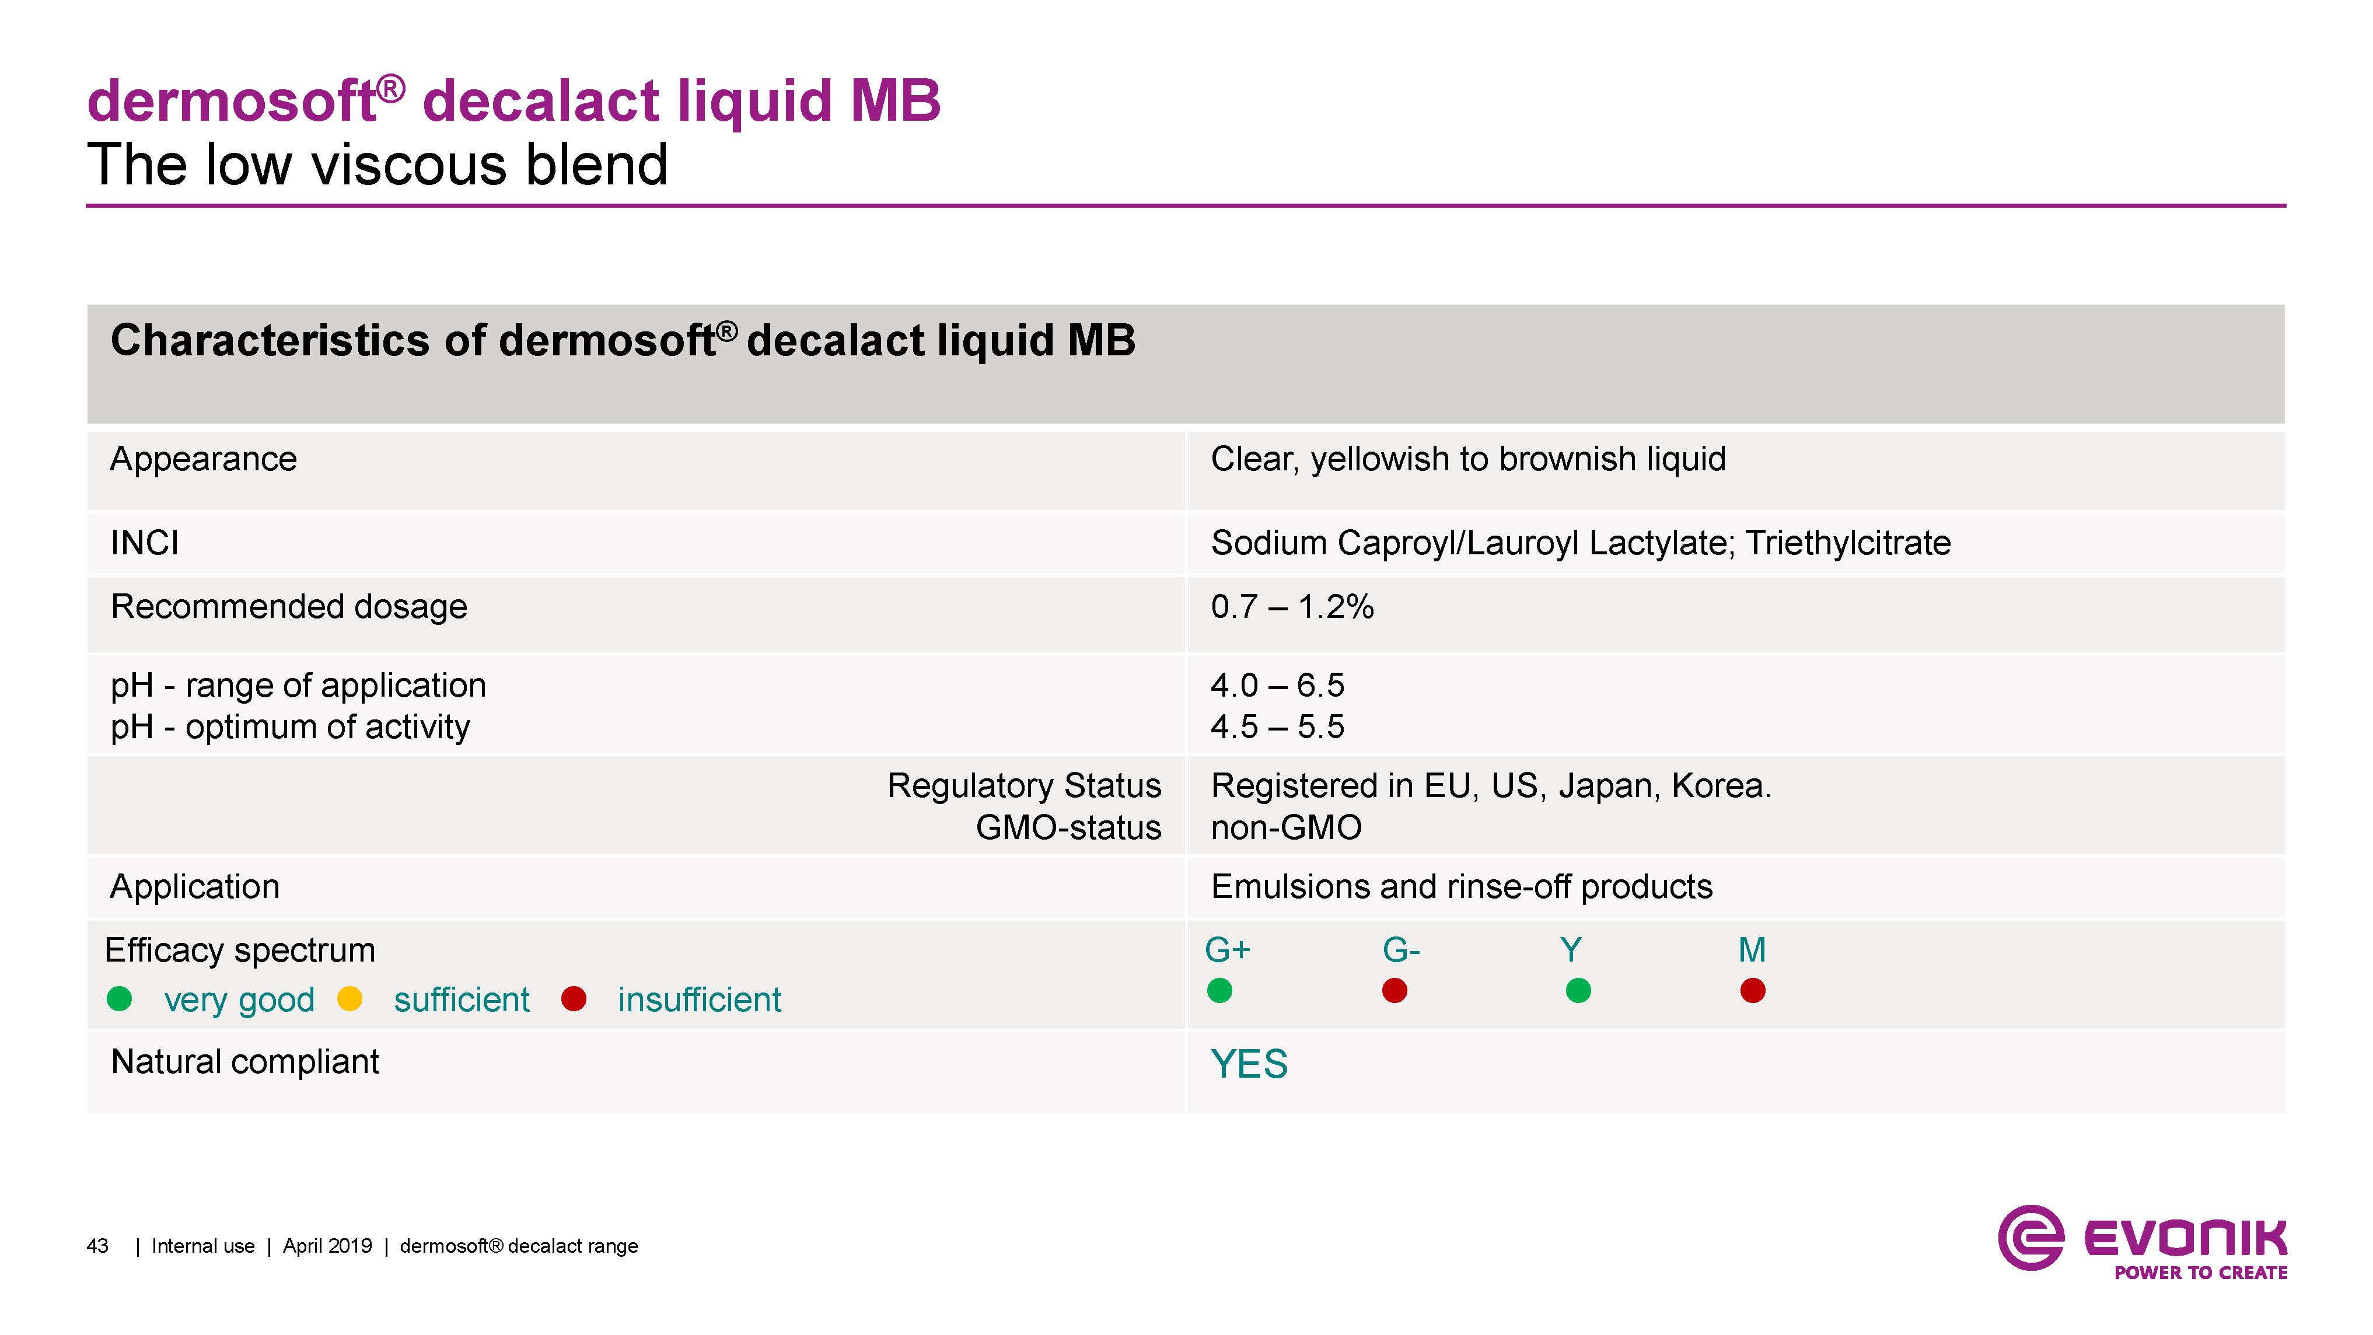The height and width of the screenshot is (1335, 2373).
Task: Click the yellow dot beside 'sufficient'
Action: click(350, 999)
